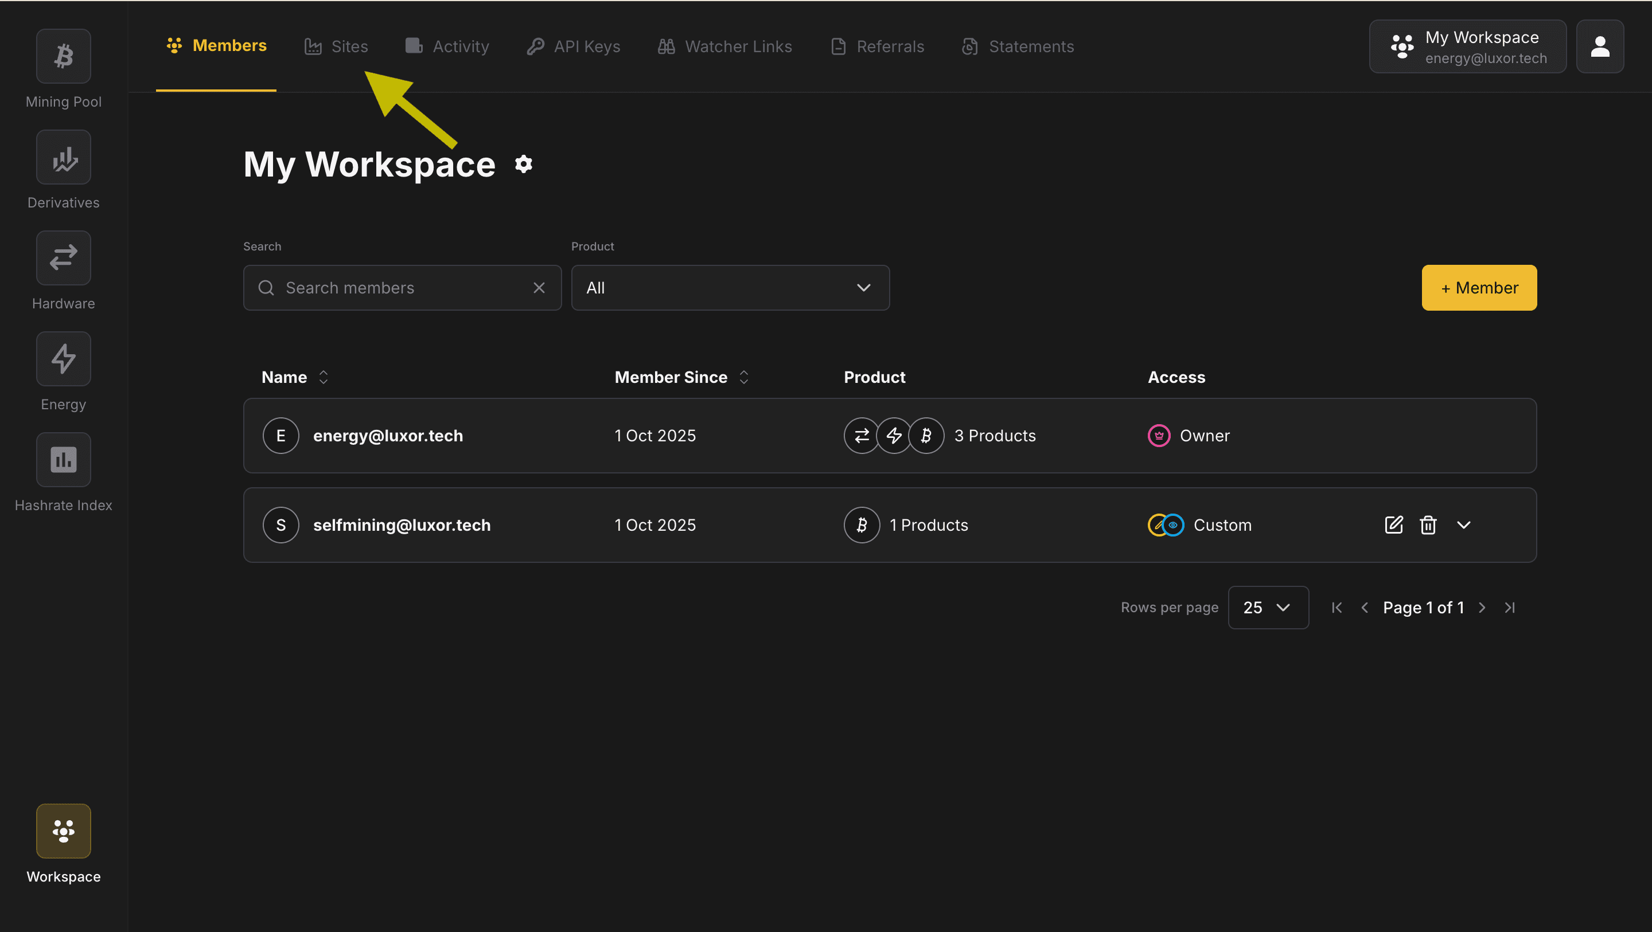Go to the Hardware section icon
Screen dimensions: 1652x932
pos(63,258)
